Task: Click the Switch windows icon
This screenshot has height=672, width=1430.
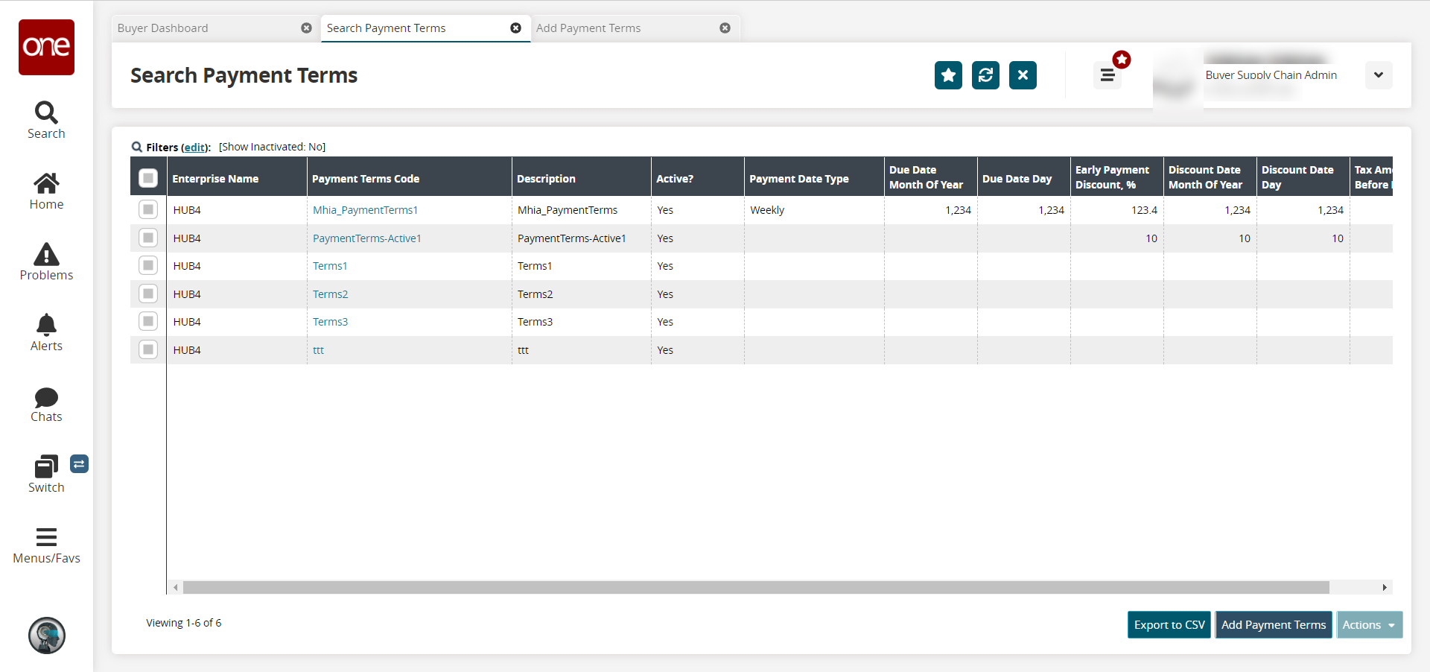Action: pos(46,467)
